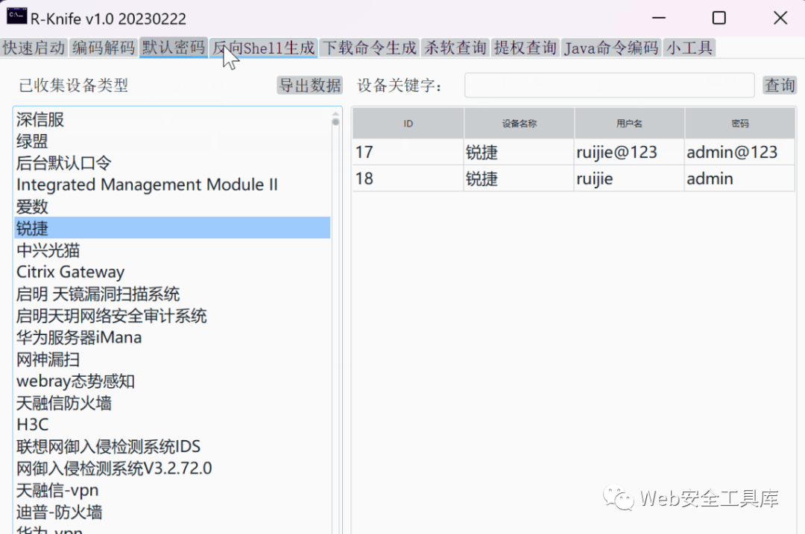This screenshot has width=805, height=534.
Task: Select Citrix Gateway list entry
Action: [x=172, y=272]
